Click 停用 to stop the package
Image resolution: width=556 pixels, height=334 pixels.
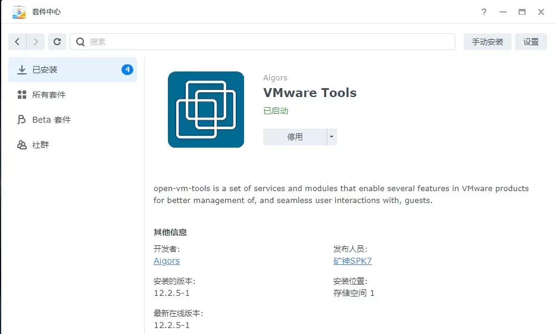[295, 137]
